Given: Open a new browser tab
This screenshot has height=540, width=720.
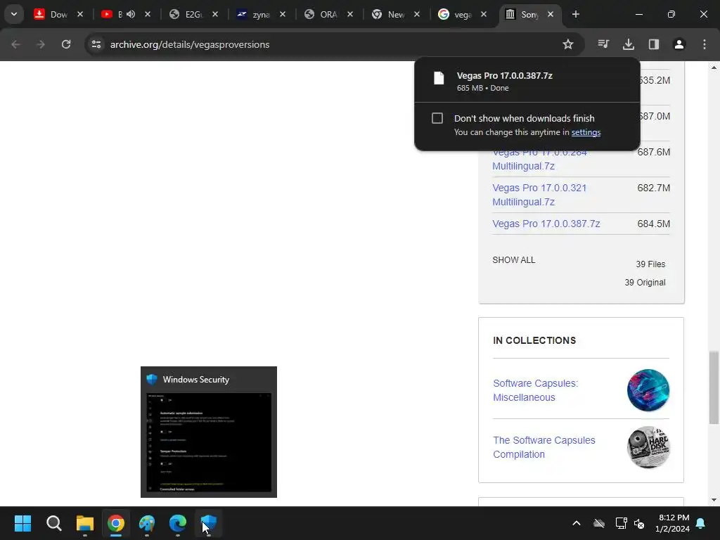Looking at the screenshot, I should point(576,14).
